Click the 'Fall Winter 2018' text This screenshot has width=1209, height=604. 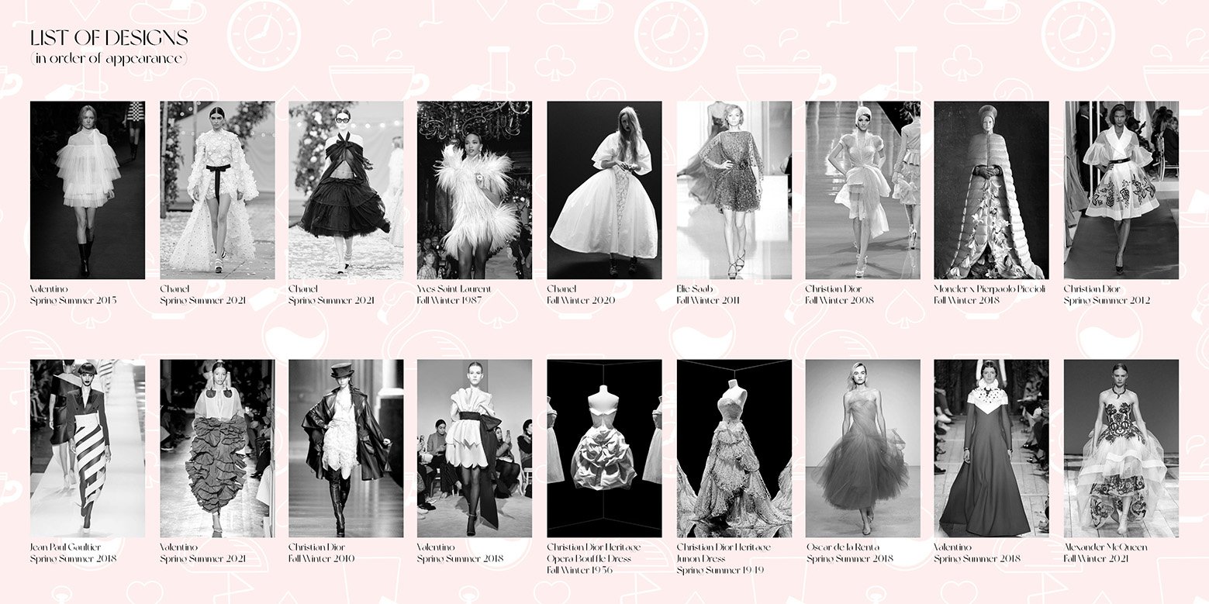pos(968,301)
